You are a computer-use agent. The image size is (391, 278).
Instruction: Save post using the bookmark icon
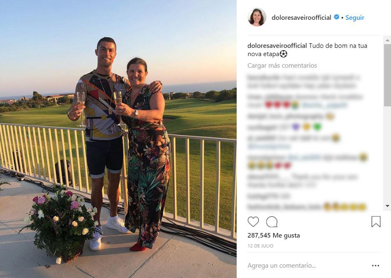coord(376,222)
